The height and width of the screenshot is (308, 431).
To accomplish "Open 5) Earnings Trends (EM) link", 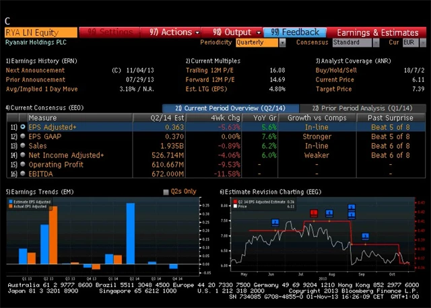I will pos(40,192).
